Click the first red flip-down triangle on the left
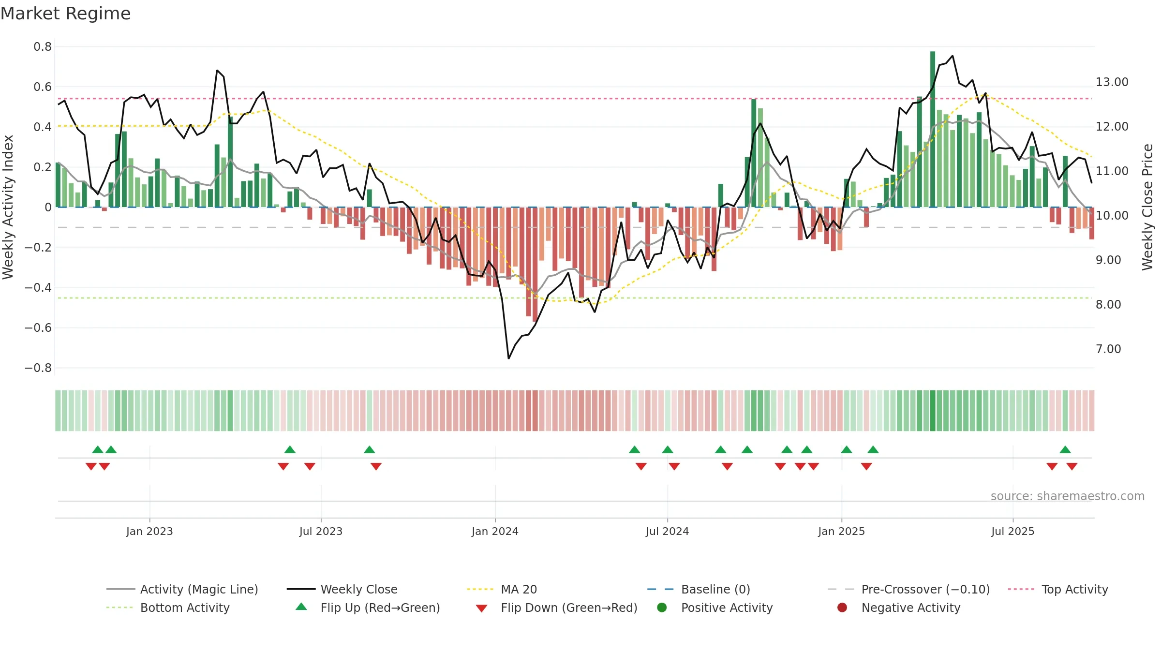The height and width of the screenshot is (653, 1161). pyautogui.click(x=91, y=466)
